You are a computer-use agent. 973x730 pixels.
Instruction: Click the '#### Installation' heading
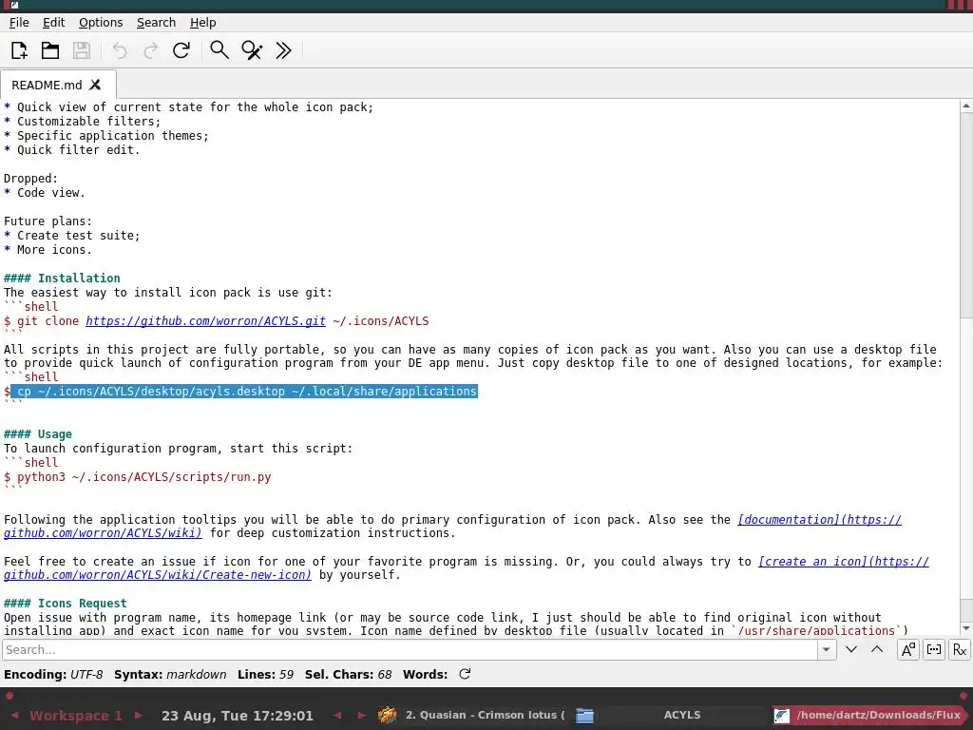coord(62,279)
